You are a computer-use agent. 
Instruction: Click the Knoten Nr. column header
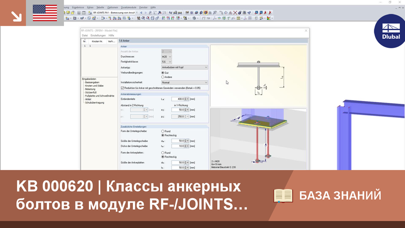click(x=97, y=41)
